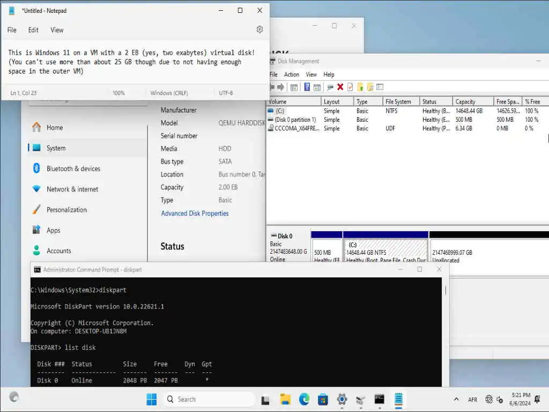Click the red X delete icon in Disk Management toolbar

340,87
